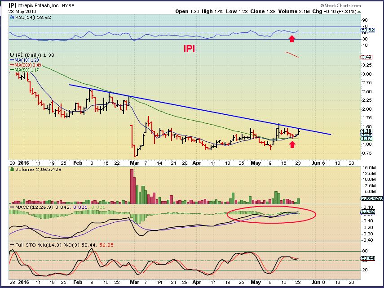
Task: Click the Feb label on the bottom stochastic axis
Action: click(78, 282)
